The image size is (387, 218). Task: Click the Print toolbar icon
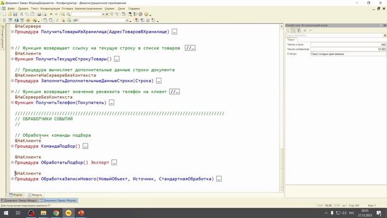[x=39, y=15]
